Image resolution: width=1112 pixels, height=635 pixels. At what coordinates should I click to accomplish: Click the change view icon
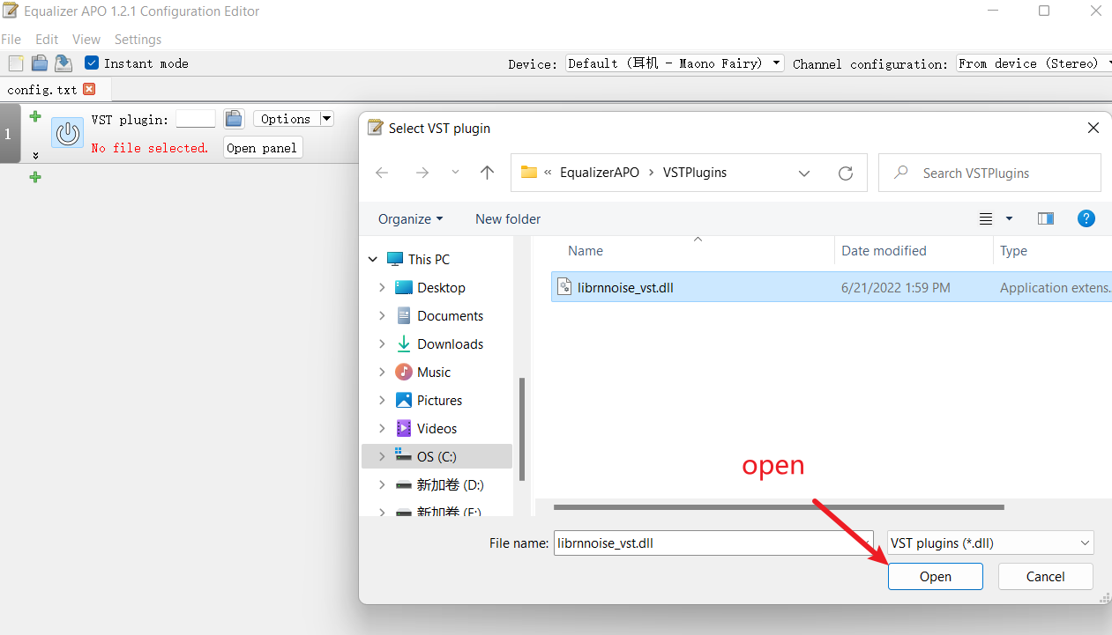[986, 219]
